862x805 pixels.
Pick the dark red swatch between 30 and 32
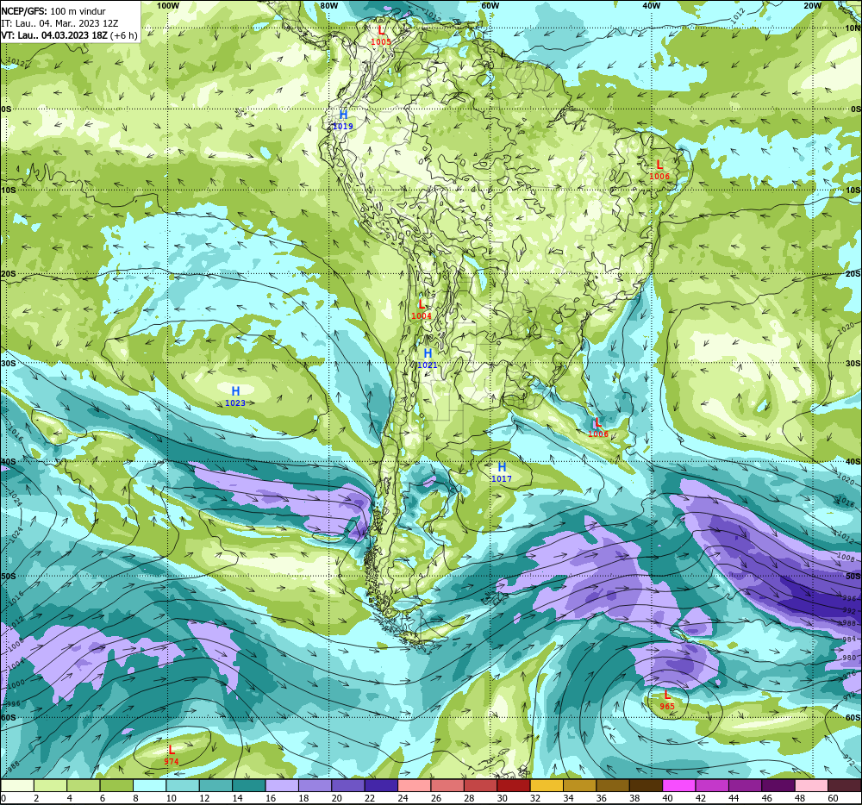(x=514, y=785)
